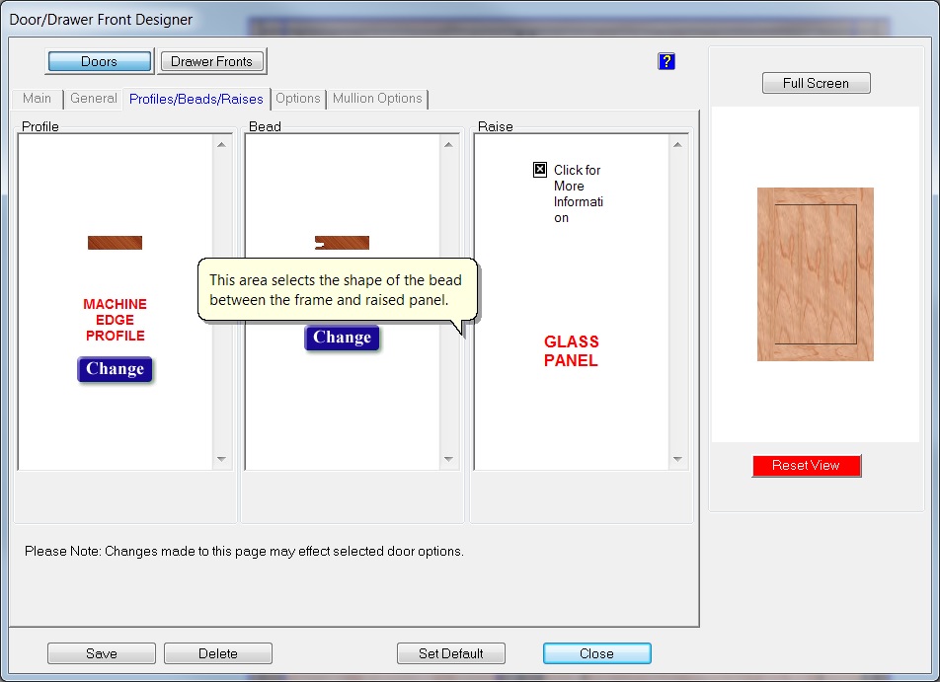Click the red Reset View button
The width and height of the screenshot is (940, 682).
tap(806, 466)
